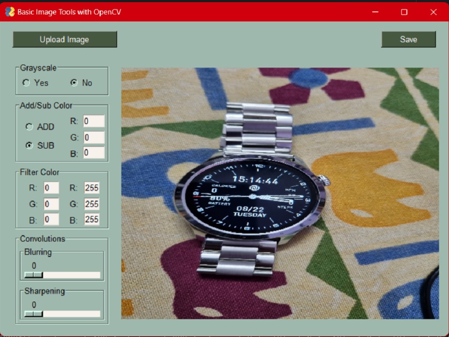This screenshot has width=449, height=337.
Task: Click the Convolutions group label
Action: [x=43, y=239]
